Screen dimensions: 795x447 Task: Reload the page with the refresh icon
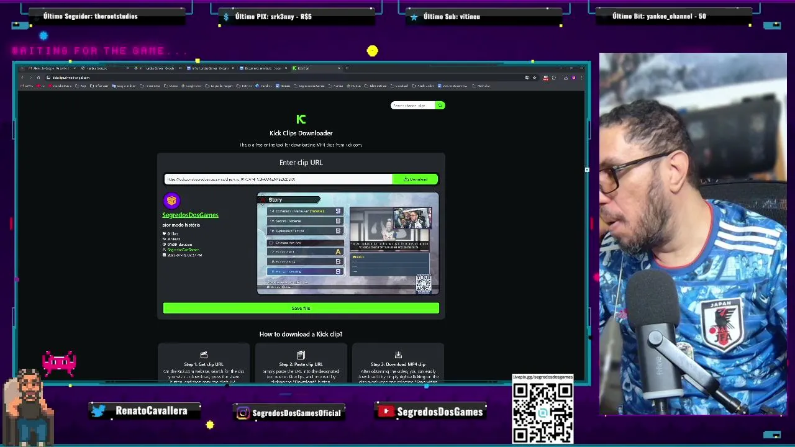coord(38,78)
